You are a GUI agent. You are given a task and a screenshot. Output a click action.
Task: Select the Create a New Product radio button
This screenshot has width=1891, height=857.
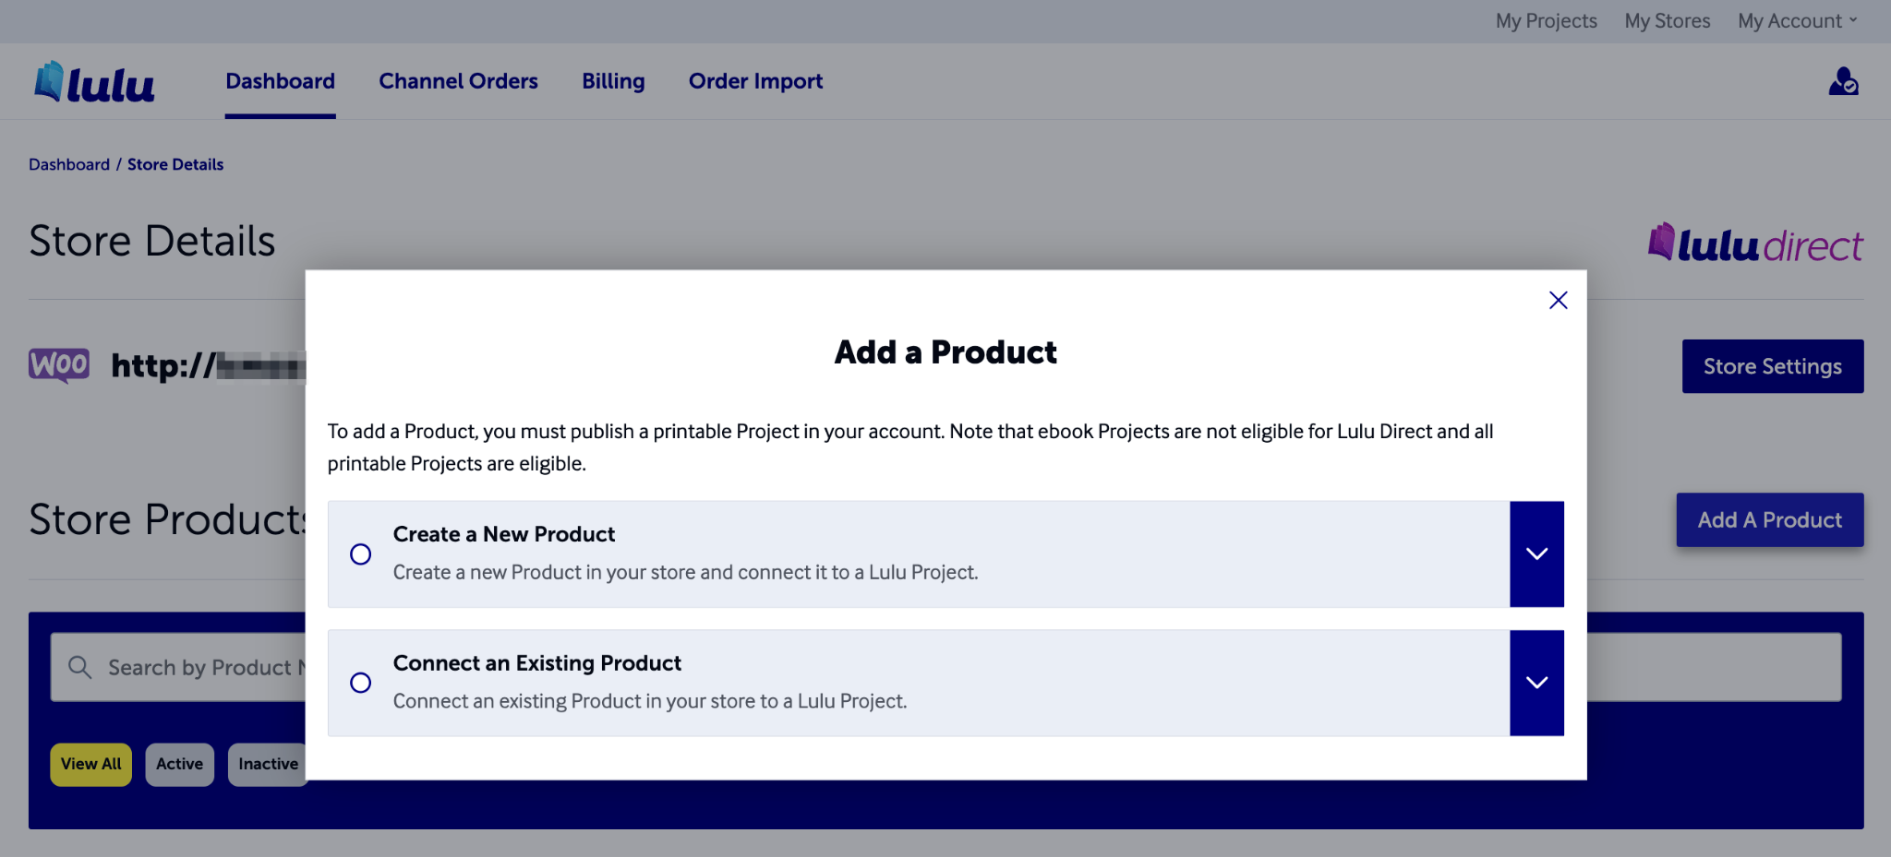point(360,553)
